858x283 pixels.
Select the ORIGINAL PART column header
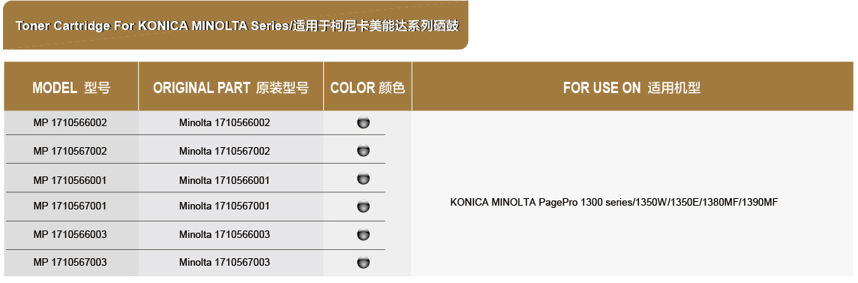tap(231, 87)
